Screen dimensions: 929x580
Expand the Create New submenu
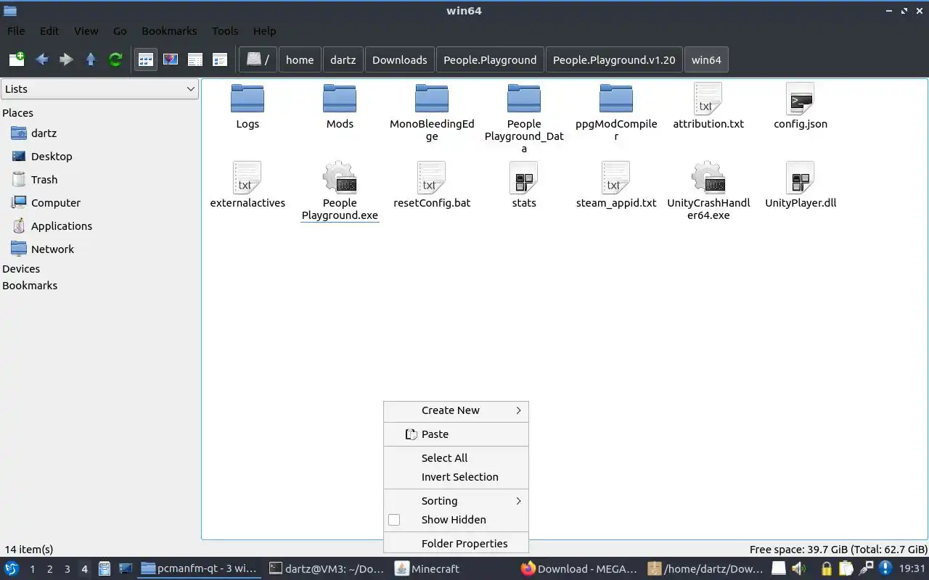click(456, 410)
